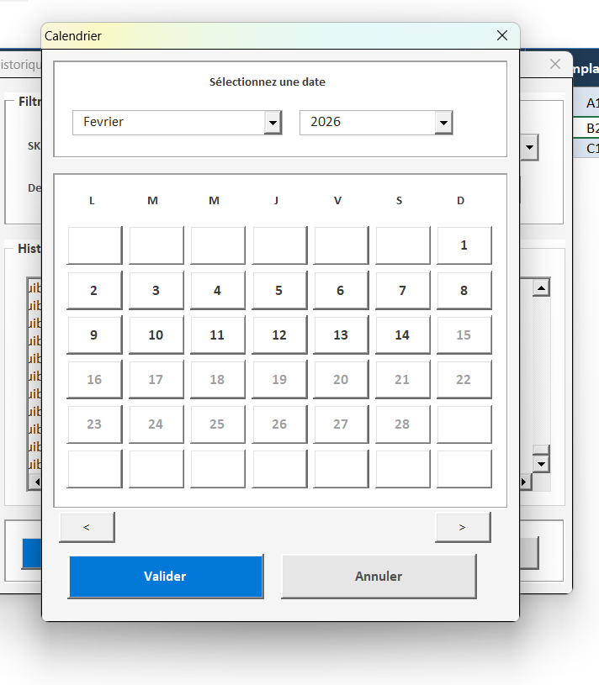Select day 6 in the calendar
This screenshot has width=599, height=685.
(x=341, y=290)
